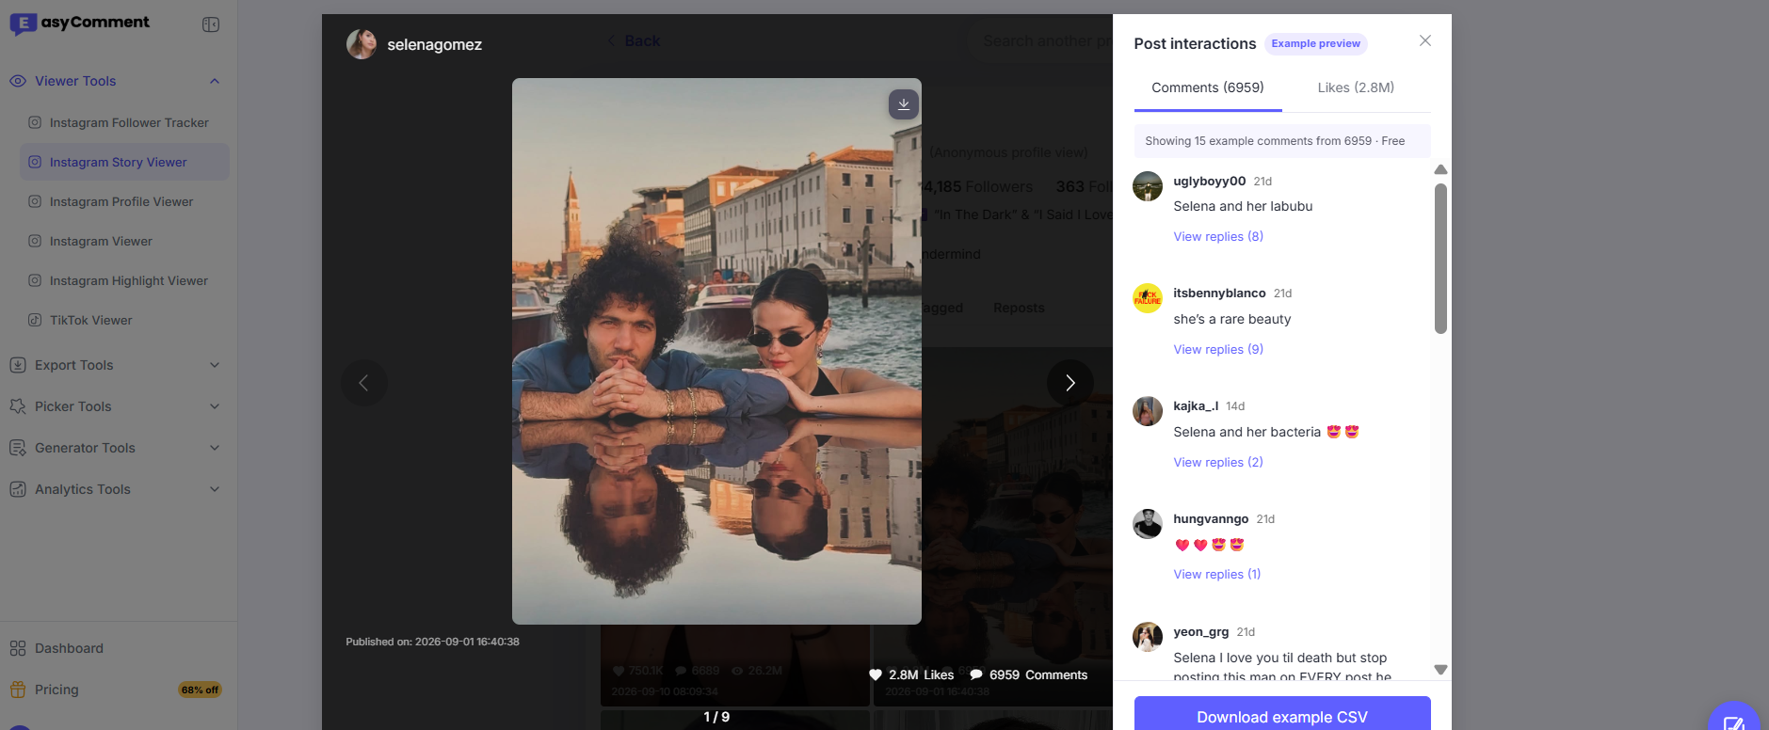Collapse the sidebar with the panel toggle icon
The image size is (1769, 730).
(211, 24)
